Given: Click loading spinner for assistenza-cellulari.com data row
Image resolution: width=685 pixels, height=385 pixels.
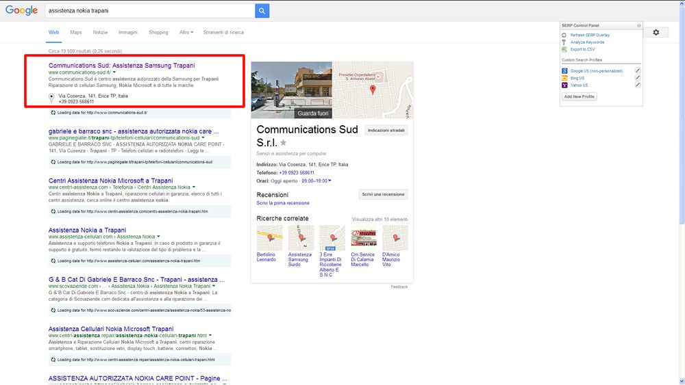Looking at the screenshot, I should (53, 261).
